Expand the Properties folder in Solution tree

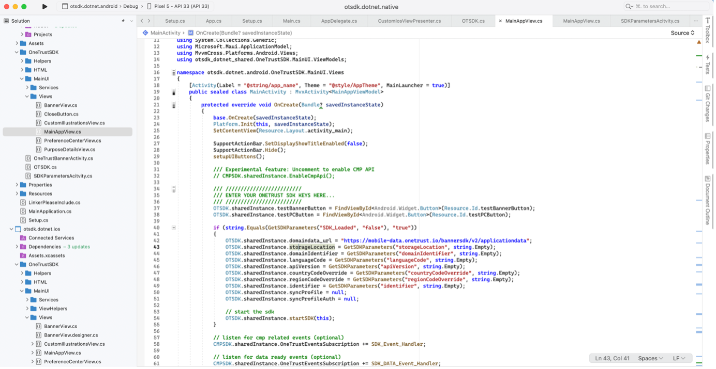[x=17, y=185]
